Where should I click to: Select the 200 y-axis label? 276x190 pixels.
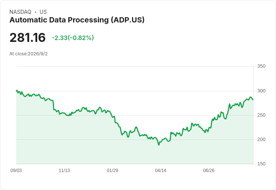pyautogui.click(x=261, y=140)
